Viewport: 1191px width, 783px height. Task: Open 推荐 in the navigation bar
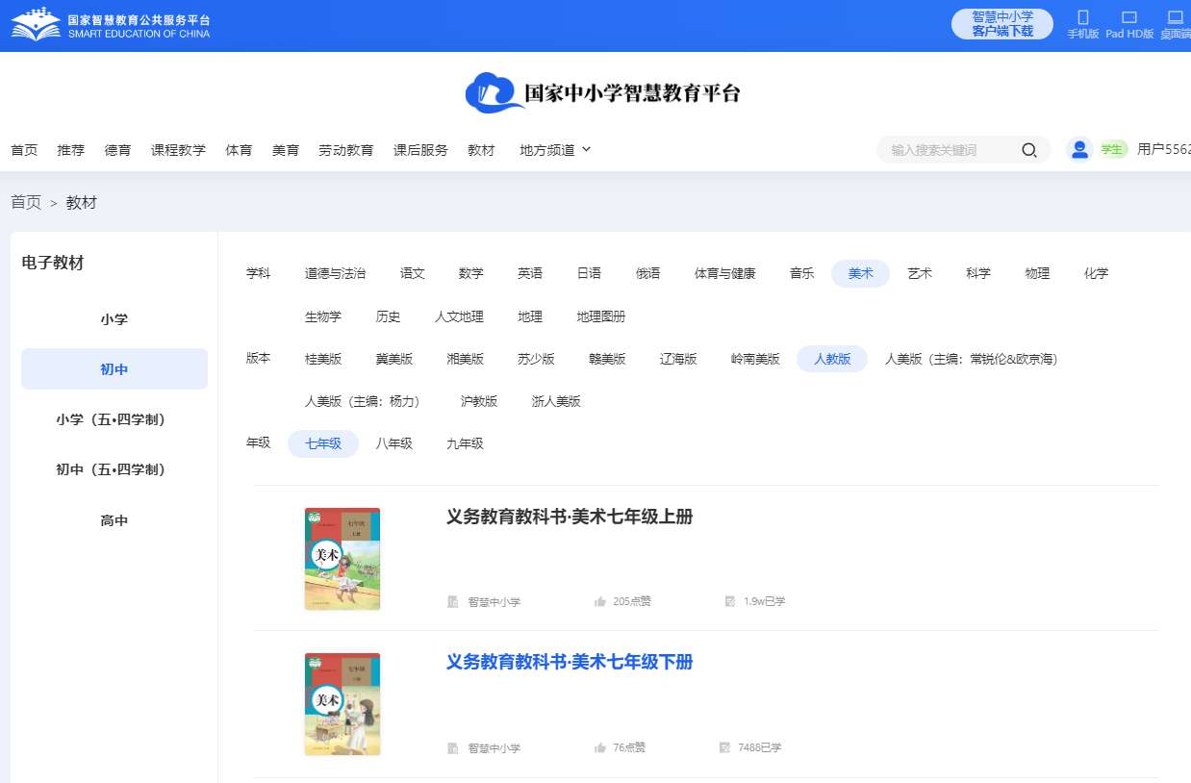pyautogui.click(x=70, y=150)
